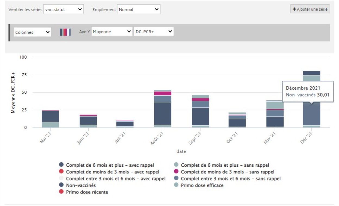Expand the Empilement Normal dropdown
The width and height of the screenshot is (339, 206).
[x=139, y=9]
